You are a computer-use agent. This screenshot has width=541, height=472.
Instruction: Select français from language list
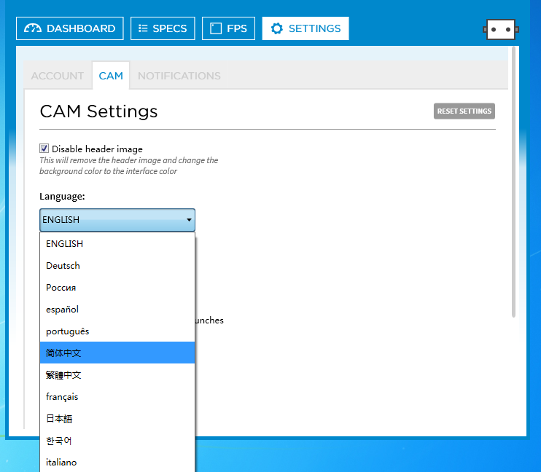click(x=62, y=397)
